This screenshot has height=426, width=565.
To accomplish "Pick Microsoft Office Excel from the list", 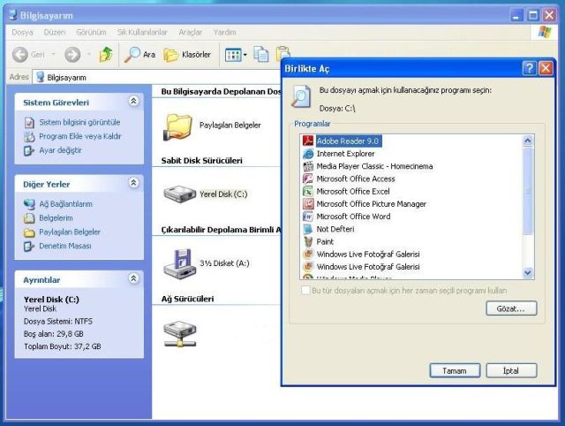I will pyautogui.click(x=352, y=191).
